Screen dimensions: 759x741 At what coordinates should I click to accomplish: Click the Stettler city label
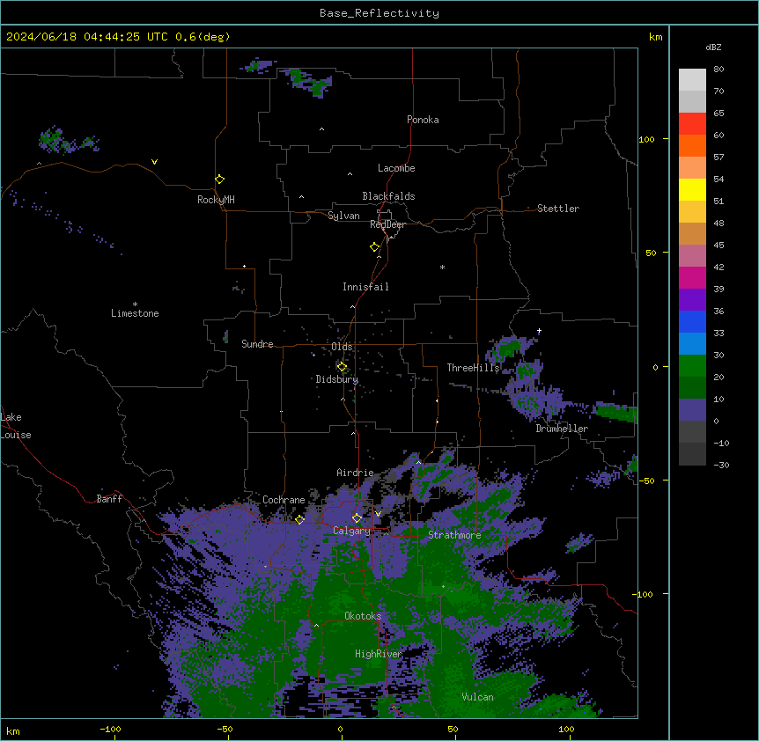click(x=558, y=209)
